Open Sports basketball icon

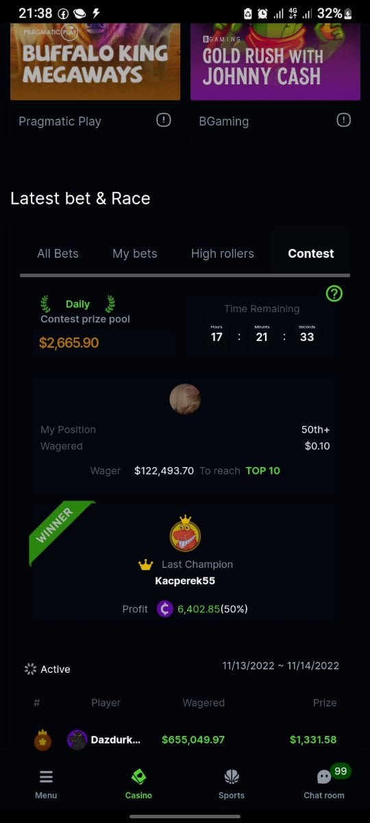[232, 777]
